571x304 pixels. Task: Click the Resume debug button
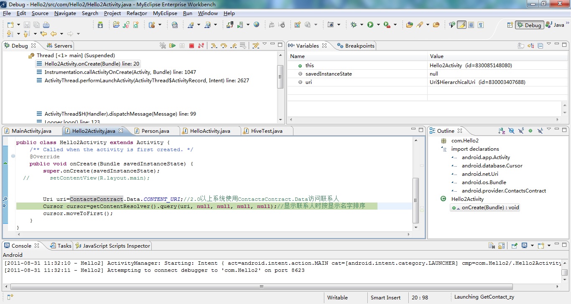172,46
